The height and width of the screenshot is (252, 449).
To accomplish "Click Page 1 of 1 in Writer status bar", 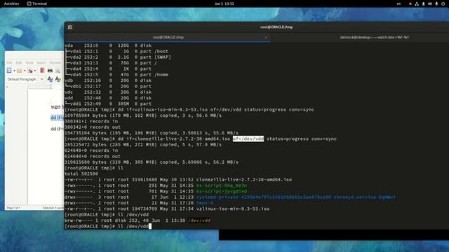I will 13,208.
